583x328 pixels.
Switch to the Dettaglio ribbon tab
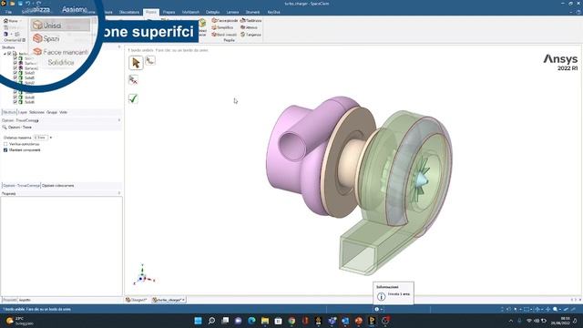coord(212,12)
